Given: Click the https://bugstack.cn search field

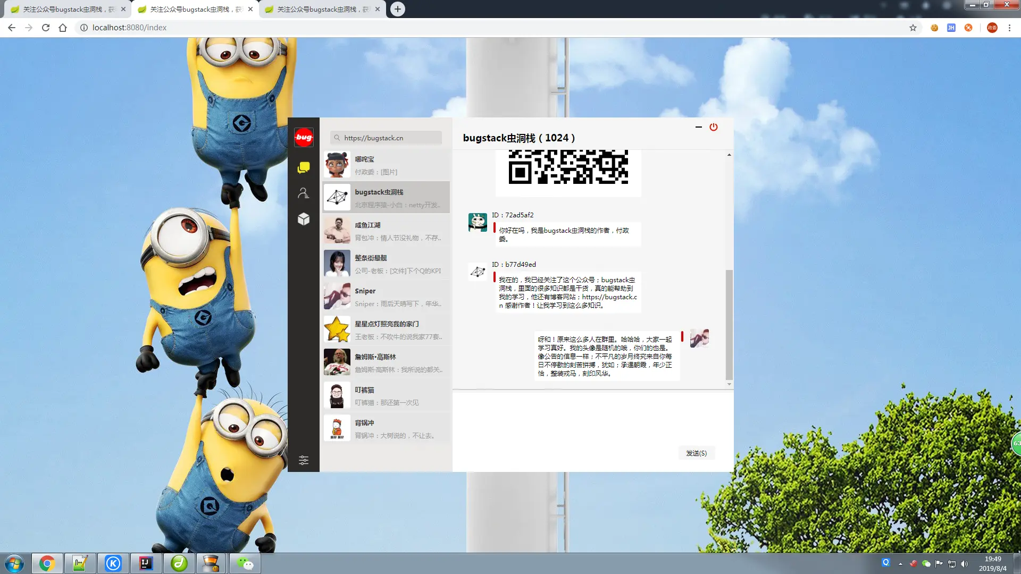Looking at the screenshot, I should tap(391, 138).
